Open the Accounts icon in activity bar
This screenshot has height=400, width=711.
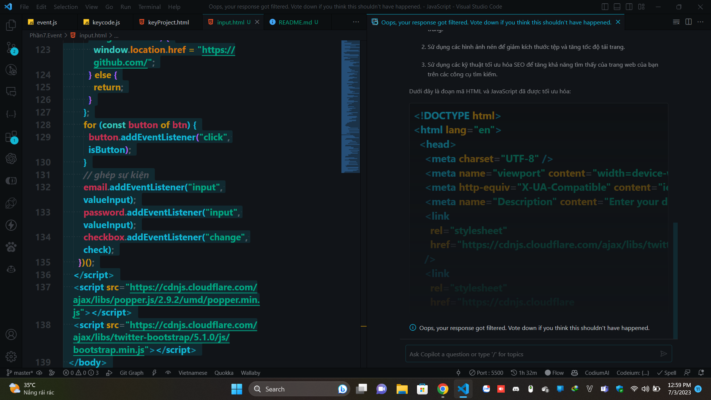(11, 334)
